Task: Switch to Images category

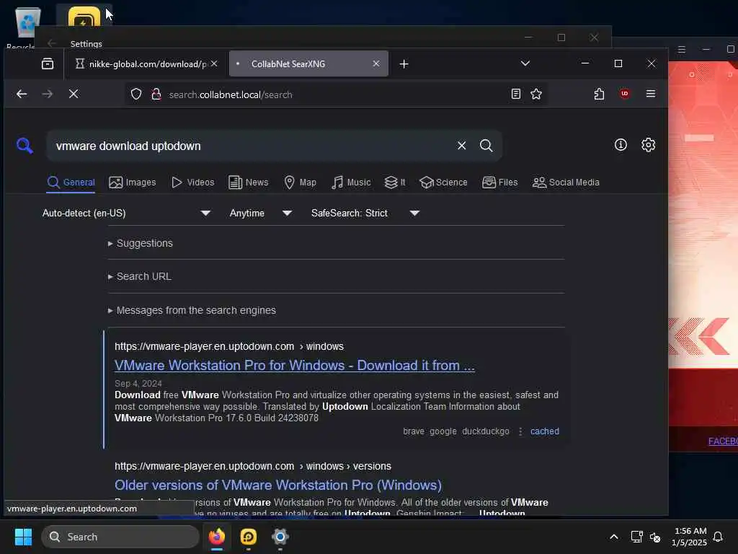Action: point(133,183)
